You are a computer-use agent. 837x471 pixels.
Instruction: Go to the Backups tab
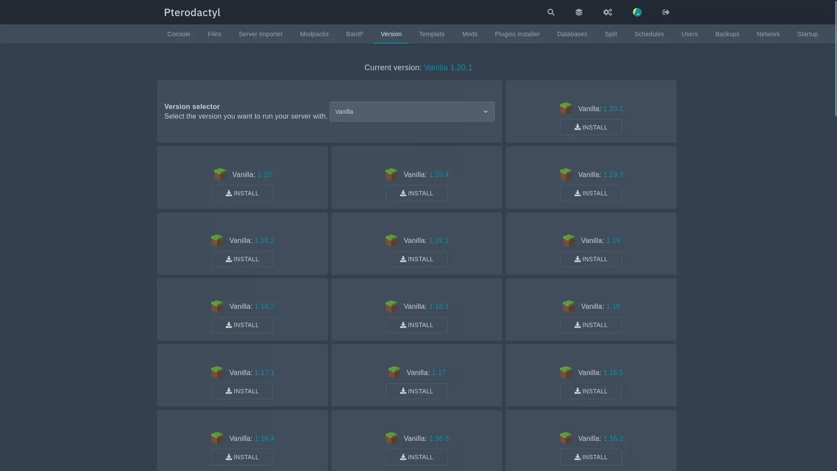coord(727,34)
